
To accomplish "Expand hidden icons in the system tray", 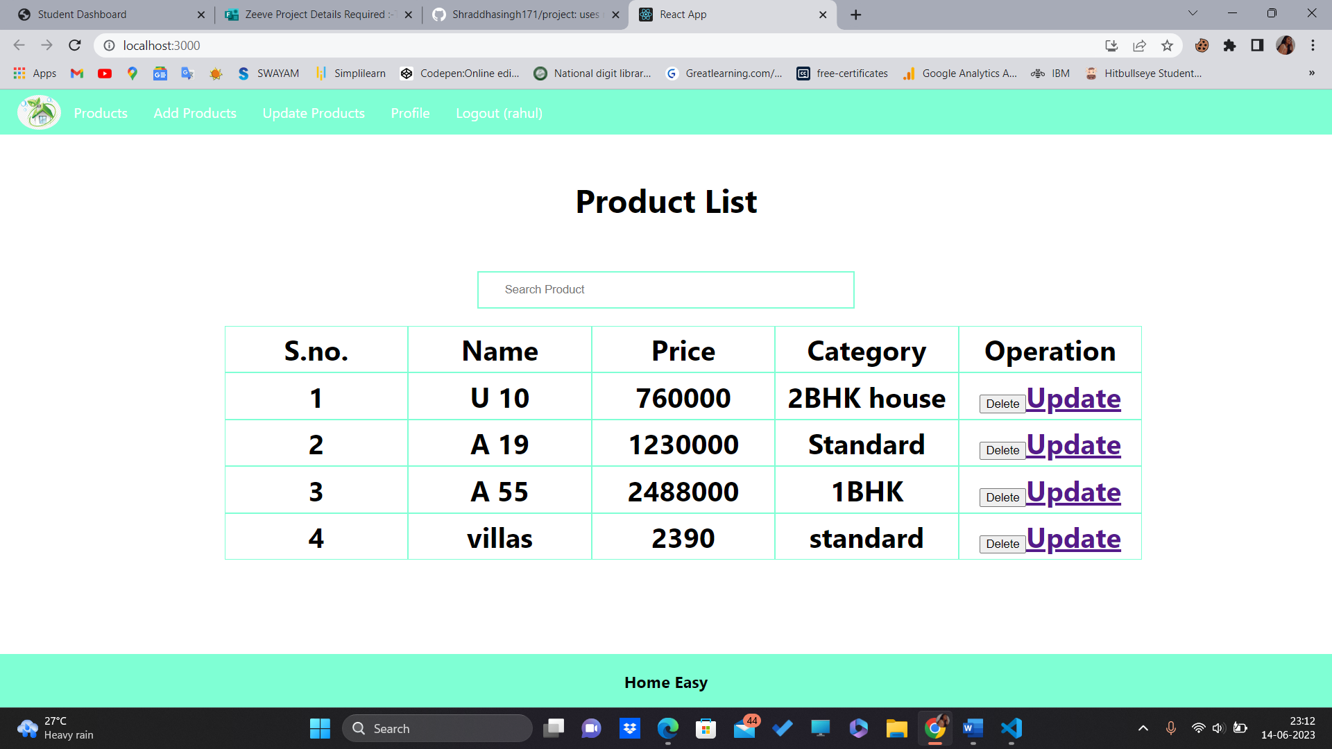I will (x=1143, y=728).
